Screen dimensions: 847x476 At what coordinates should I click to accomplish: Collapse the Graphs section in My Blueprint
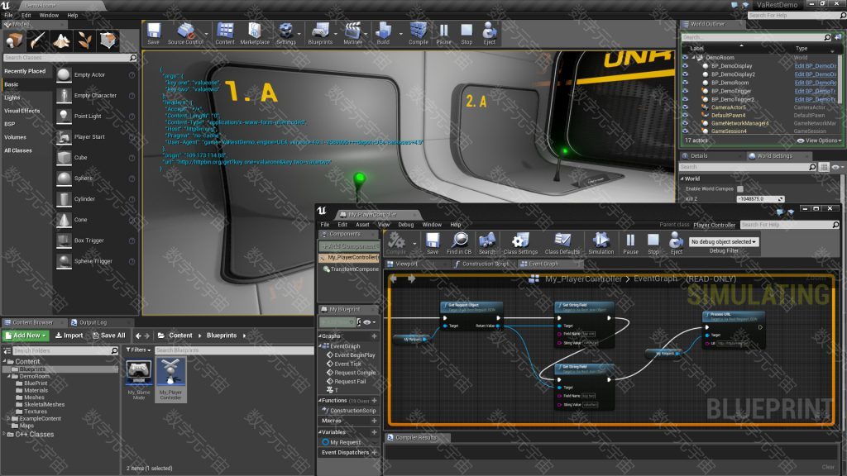[x=319, y=336]
